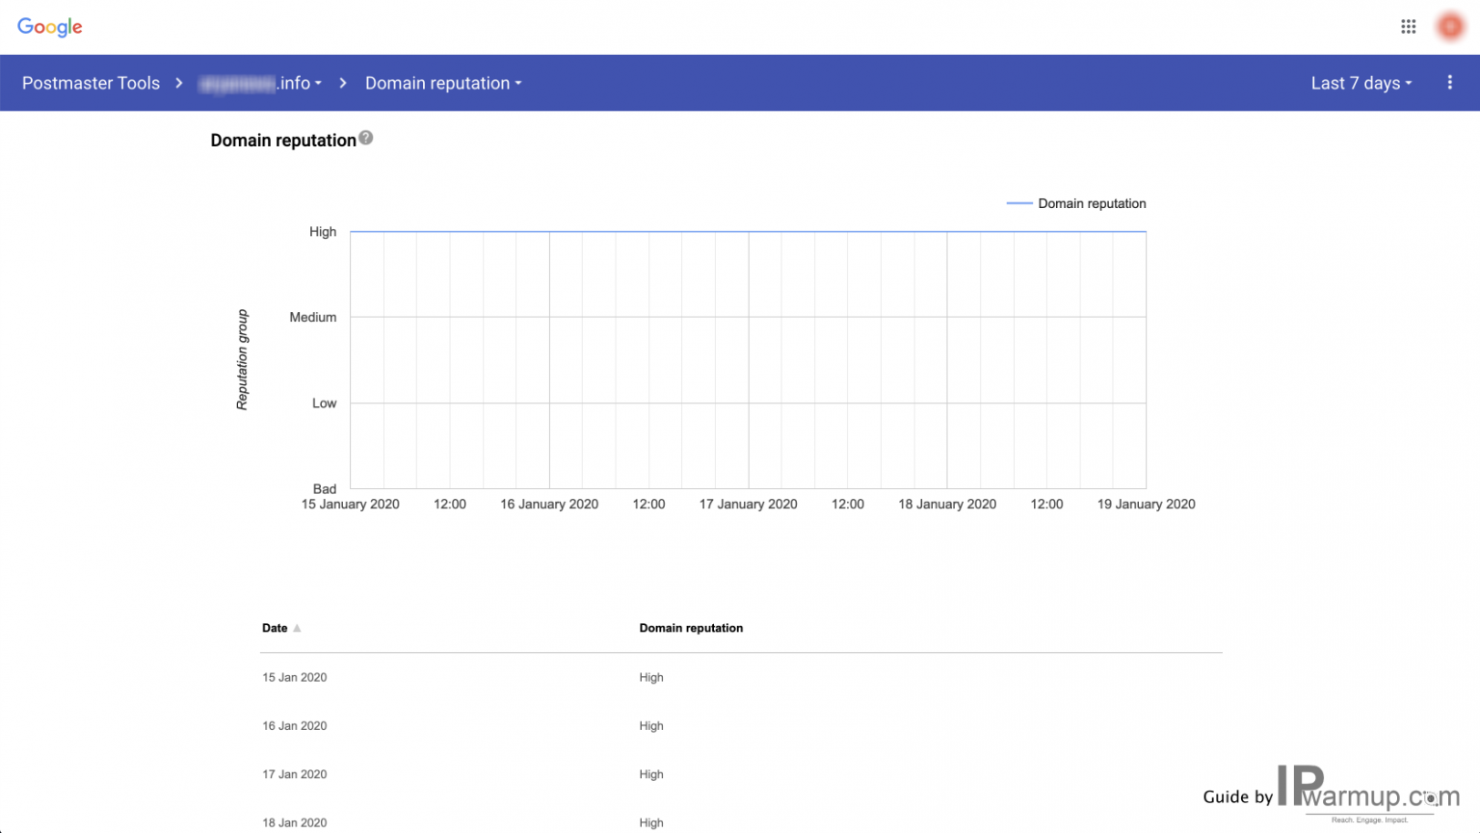Click the Google account avatar
Viewport: 1480px width, 833px height.
[1449, 26]
